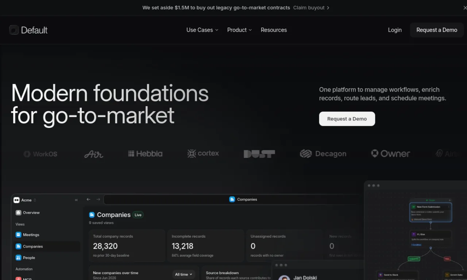467x280 pixels.
Task: Click the Air customer logo
Action: click(94, 154)
